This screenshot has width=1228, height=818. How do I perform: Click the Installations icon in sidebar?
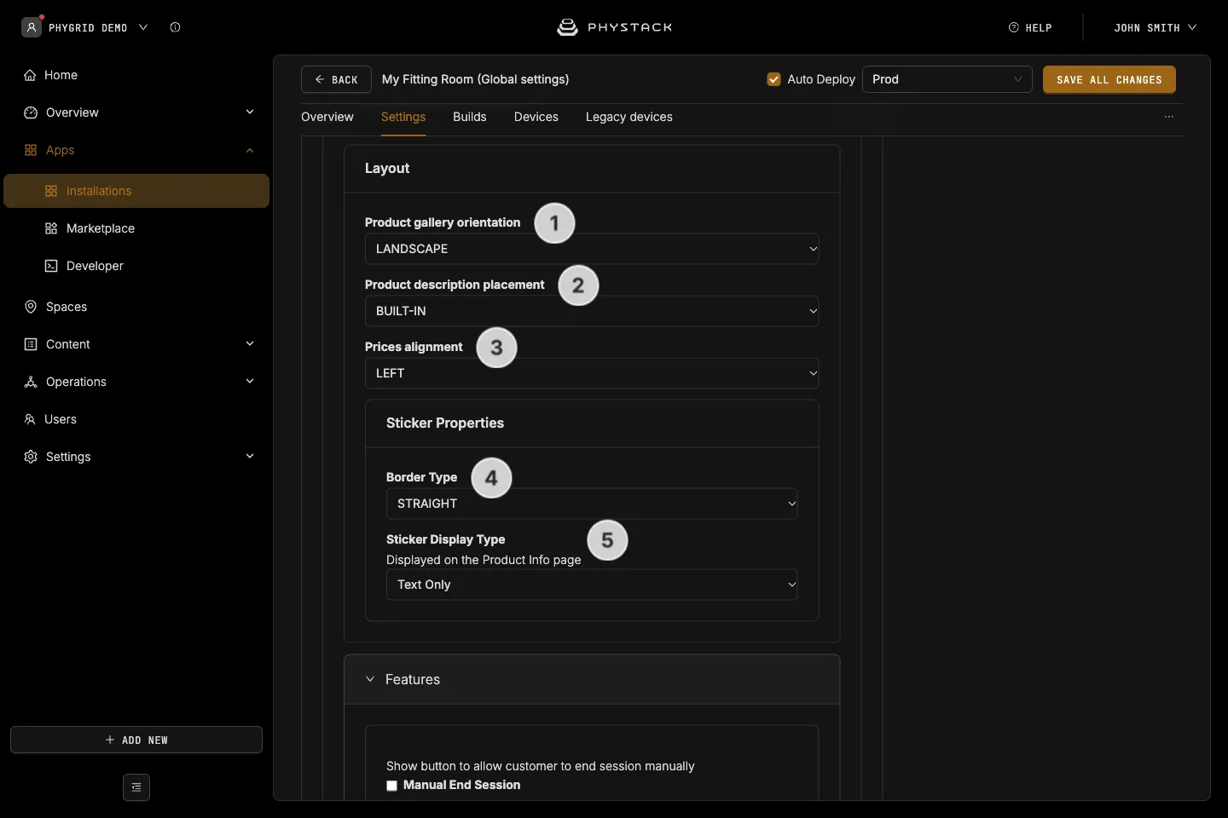click(x=51, y=191)
